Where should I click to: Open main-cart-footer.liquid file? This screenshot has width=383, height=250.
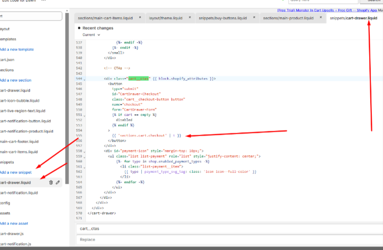(x=19, y=142)
